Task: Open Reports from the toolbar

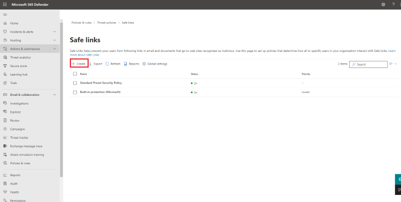Action: tap(132, 64)
